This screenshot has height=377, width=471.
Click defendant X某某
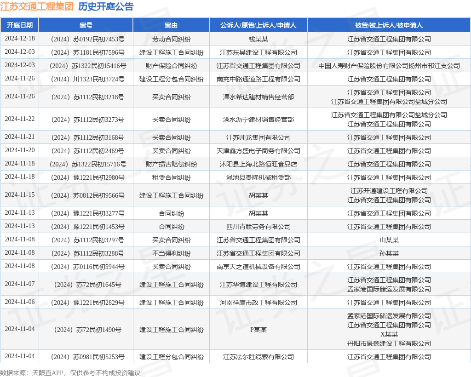point(389,334)
